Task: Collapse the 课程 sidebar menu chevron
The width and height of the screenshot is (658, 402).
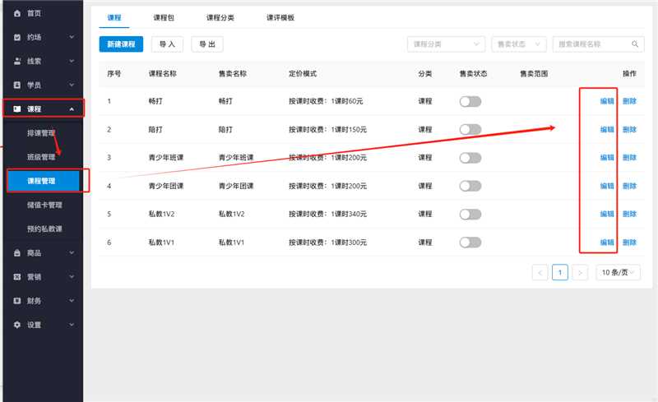Action: (72, 109)
